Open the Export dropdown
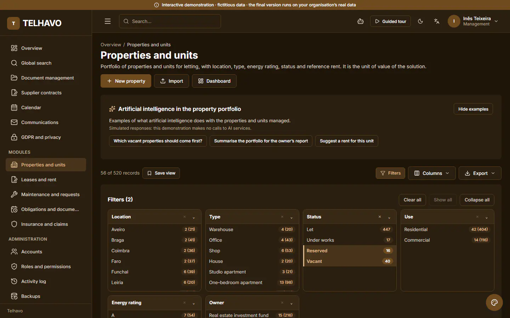This screenshot has width=510, height=318. [480, 173]
